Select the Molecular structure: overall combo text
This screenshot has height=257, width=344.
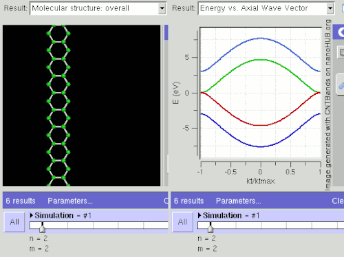80,8
